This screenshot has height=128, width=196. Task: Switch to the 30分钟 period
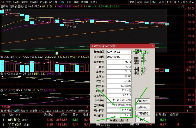coord(43,2)
